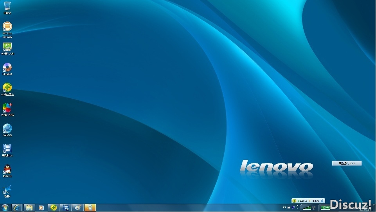Open the ThinkVantage desktop shortcut

[x=7, y=29]
